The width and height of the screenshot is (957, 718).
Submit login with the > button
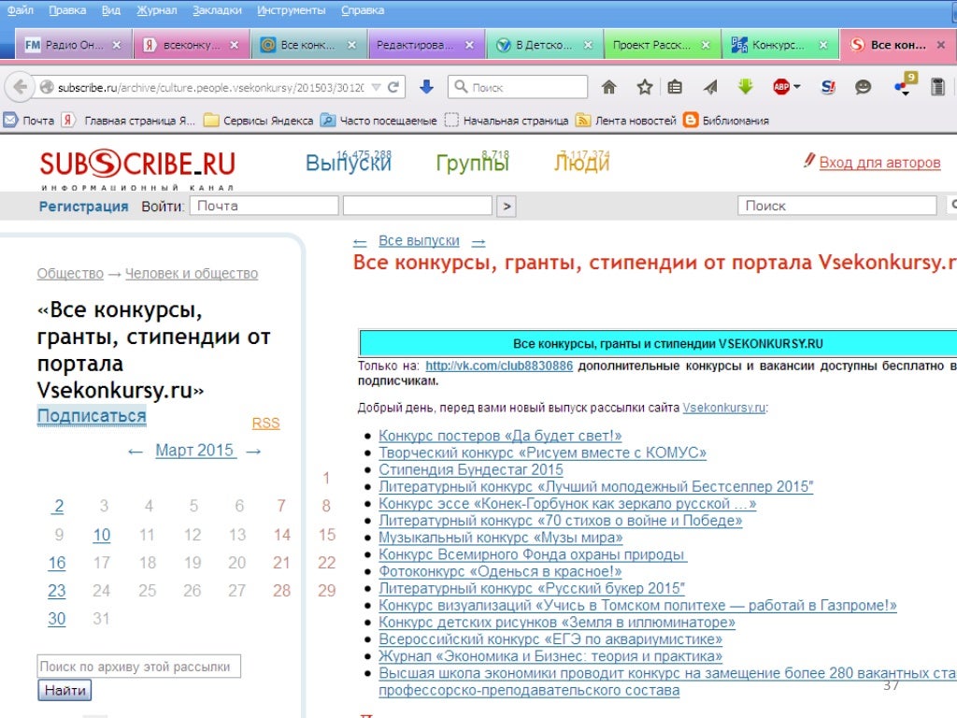click(507, 207)
